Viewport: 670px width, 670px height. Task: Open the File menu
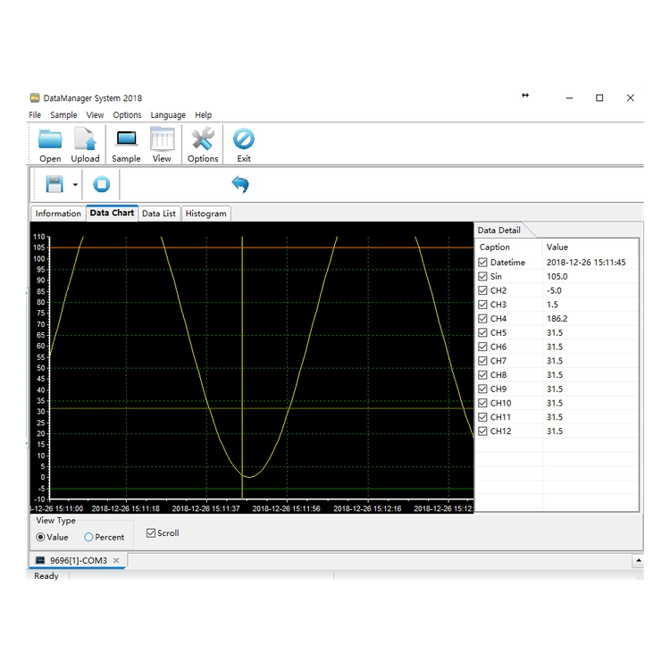coord(35,115)
